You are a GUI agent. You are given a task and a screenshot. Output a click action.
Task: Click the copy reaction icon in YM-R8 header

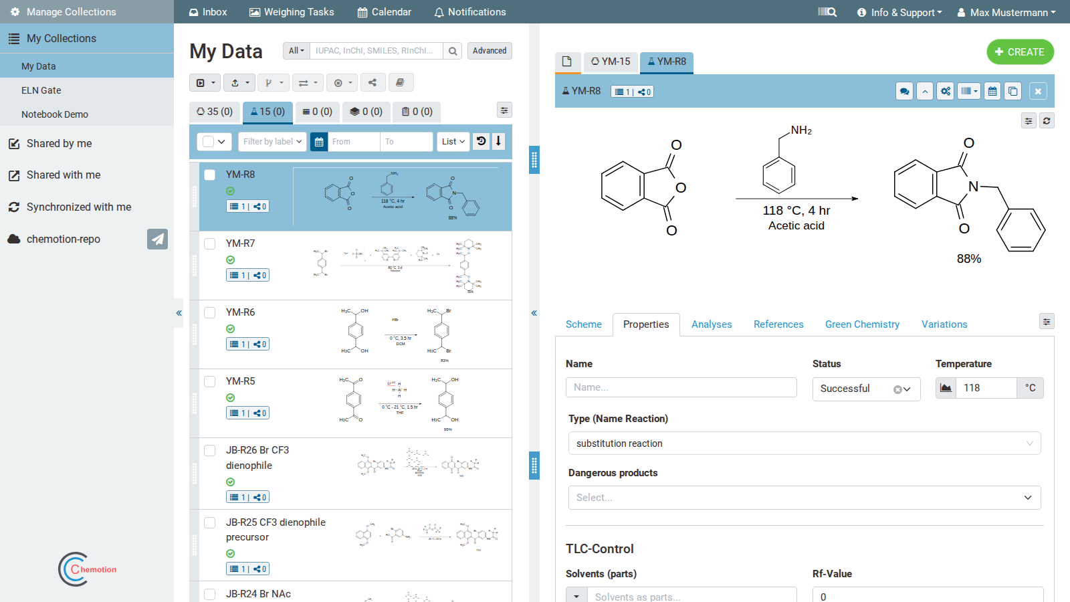1013,92
